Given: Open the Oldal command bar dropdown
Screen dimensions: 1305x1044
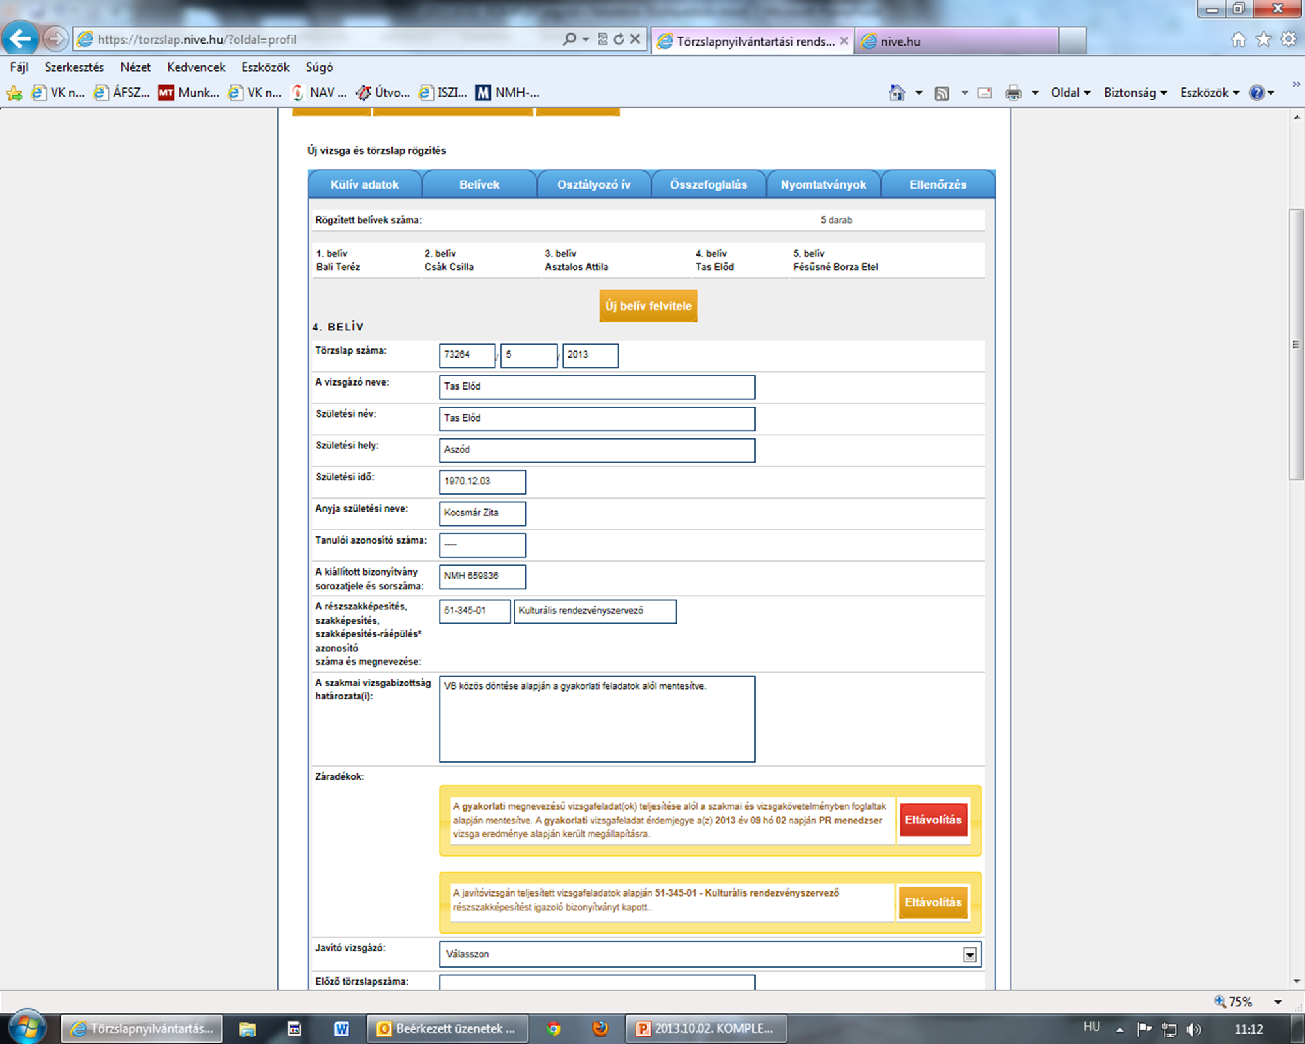Looking at the screenshot, I should tap(1070, 93).
